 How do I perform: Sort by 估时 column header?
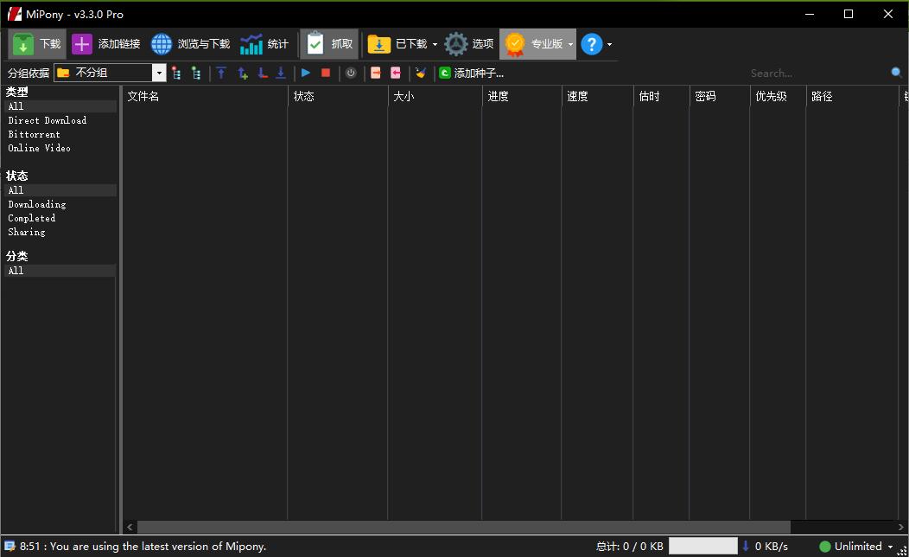(661, 96)
